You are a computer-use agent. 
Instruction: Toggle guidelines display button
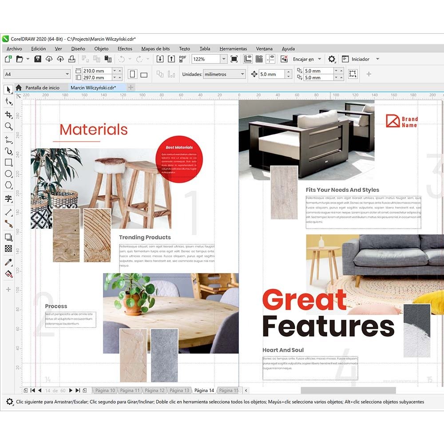[x=270, y=59]
